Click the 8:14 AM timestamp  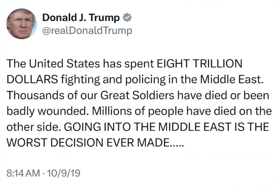point(23,173)
